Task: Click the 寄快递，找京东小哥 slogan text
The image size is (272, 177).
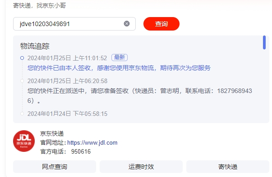Action: pos(40,5)
